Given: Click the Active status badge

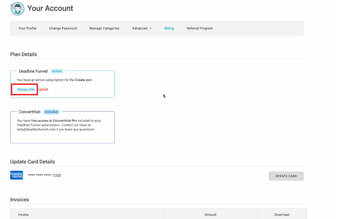Looking at the screenshot, I should point(57,71).
